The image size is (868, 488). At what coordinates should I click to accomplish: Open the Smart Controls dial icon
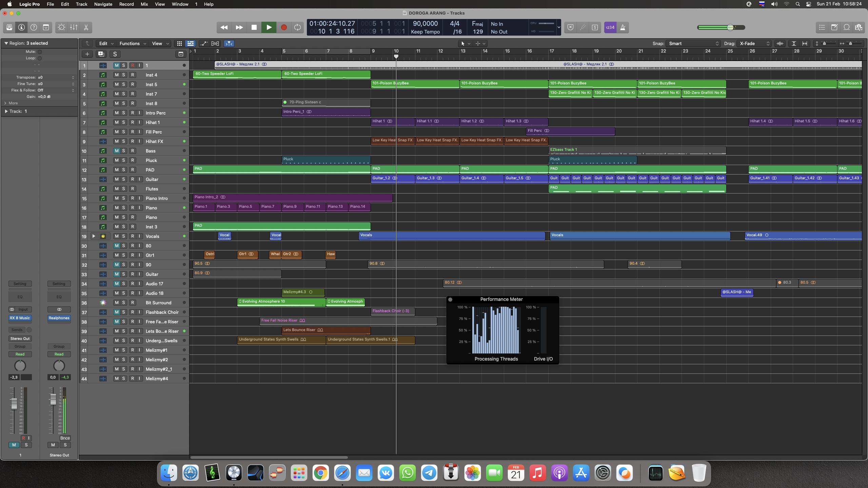(61, 27)
